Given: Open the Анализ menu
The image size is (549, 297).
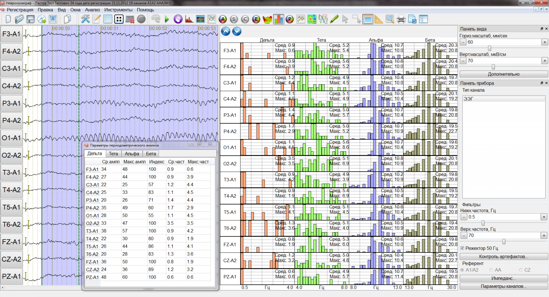Looking at the screenshot, I should point(92,10).
